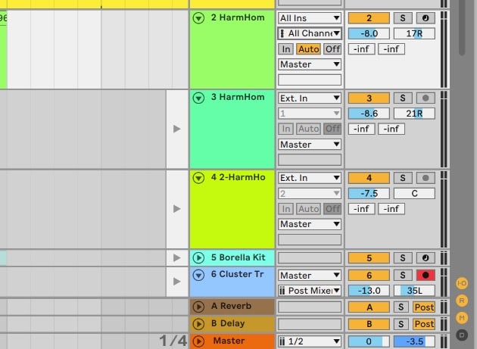Click the round button below the M button
Image resolution: width=477 pixels, height=349 pixels.
coord(462,334)
